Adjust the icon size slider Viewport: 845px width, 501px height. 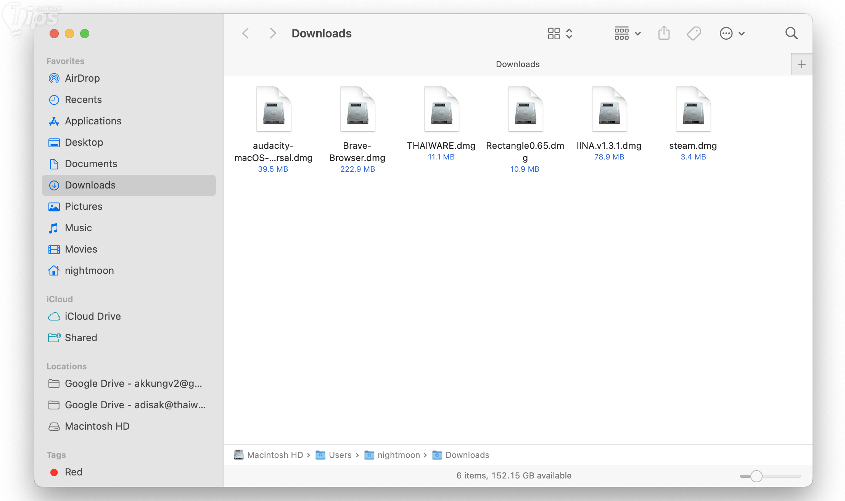pos(756,476)
